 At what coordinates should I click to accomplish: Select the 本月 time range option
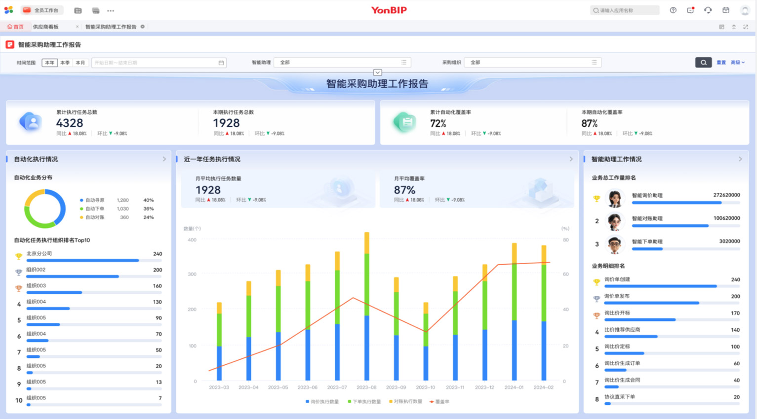[80, 63]
